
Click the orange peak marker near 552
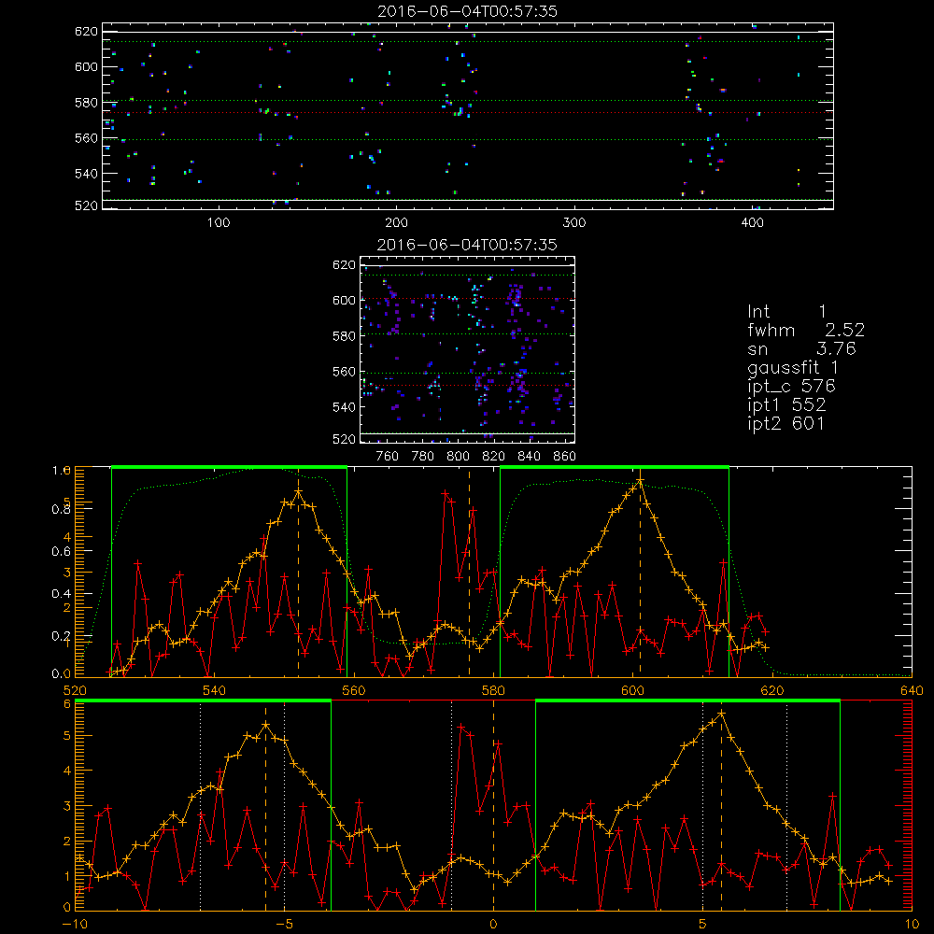pos(299,492)
